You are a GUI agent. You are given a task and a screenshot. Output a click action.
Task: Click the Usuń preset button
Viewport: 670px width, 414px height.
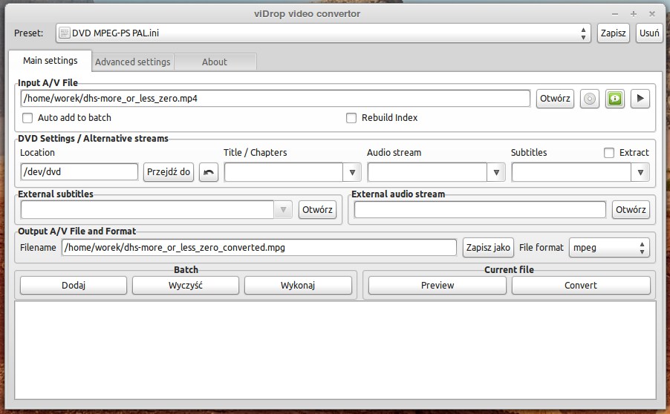[x=649, y=33]
